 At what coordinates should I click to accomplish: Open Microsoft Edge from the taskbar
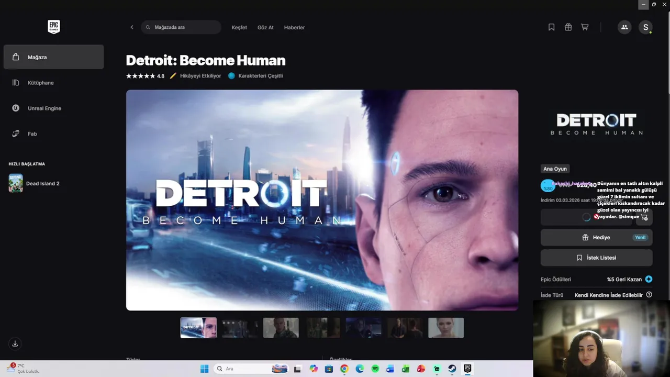(x=360, y=369)
